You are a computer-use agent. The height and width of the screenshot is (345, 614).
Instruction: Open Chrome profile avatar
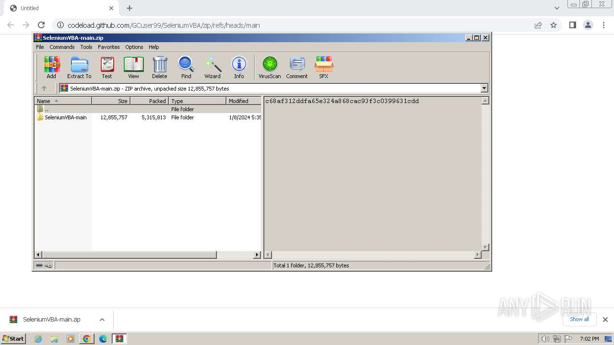tap(588, 25)
